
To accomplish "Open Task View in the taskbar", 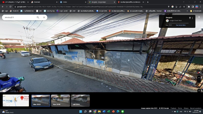I will tap(90, 111).
